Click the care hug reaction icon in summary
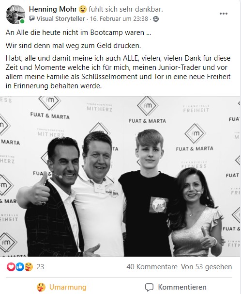This screenshot has width=241, height=294. point(29,267)
